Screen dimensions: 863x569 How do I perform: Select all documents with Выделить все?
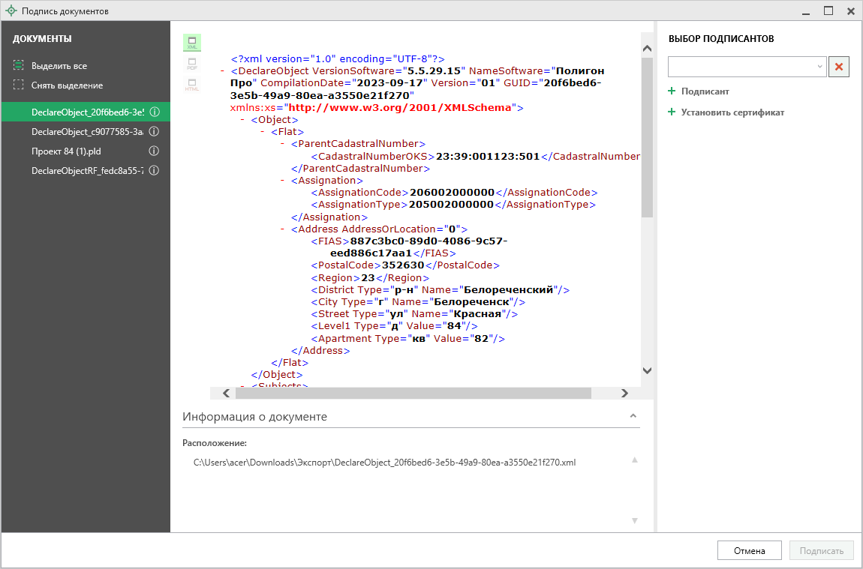pos(59,66)
